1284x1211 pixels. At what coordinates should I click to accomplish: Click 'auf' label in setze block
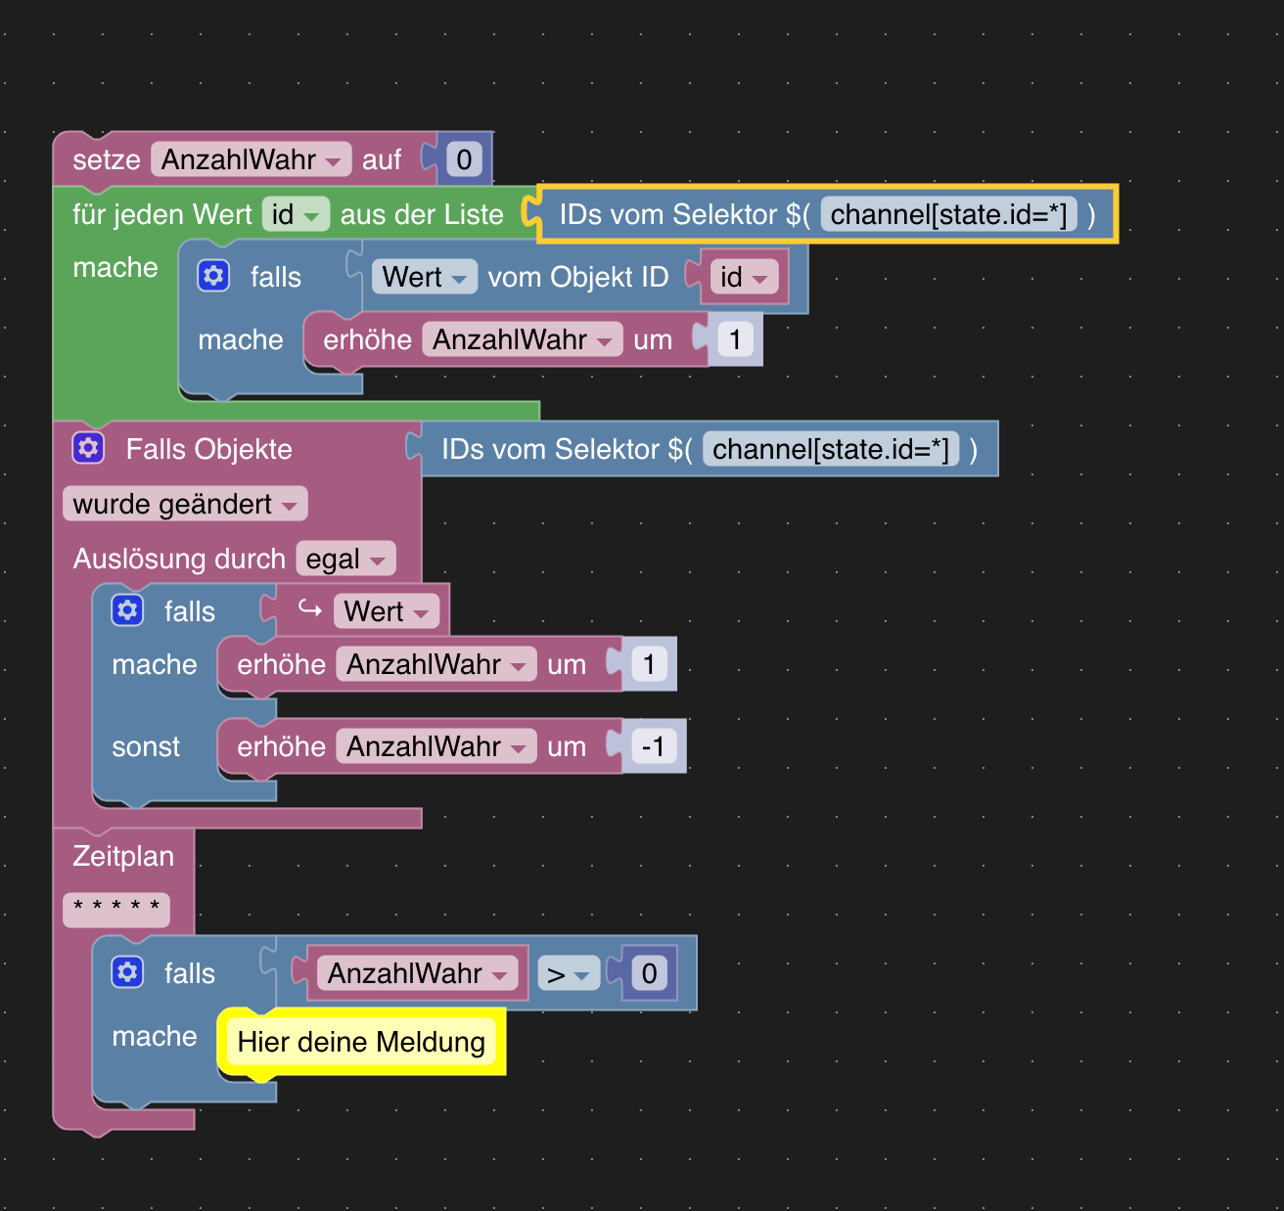tap(382, 159)
